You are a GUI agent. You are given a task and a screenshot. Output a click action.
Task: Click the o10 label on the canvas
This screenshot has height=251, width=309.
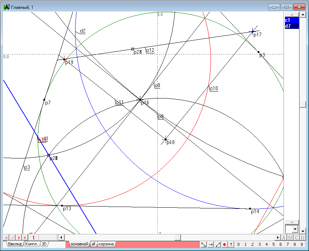click(x=214, y=88)
